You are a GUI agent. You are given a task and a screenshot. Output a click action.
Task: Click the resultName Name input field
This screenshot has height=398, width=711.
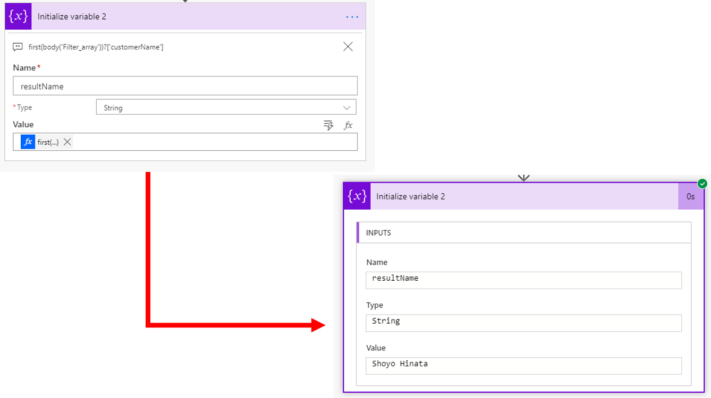point(185,86)
